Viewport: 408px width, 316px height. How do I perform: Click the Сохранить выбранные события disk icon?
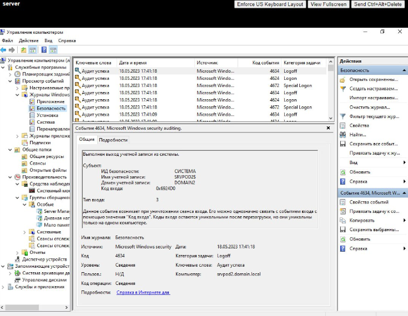click(x=343, y=230)
